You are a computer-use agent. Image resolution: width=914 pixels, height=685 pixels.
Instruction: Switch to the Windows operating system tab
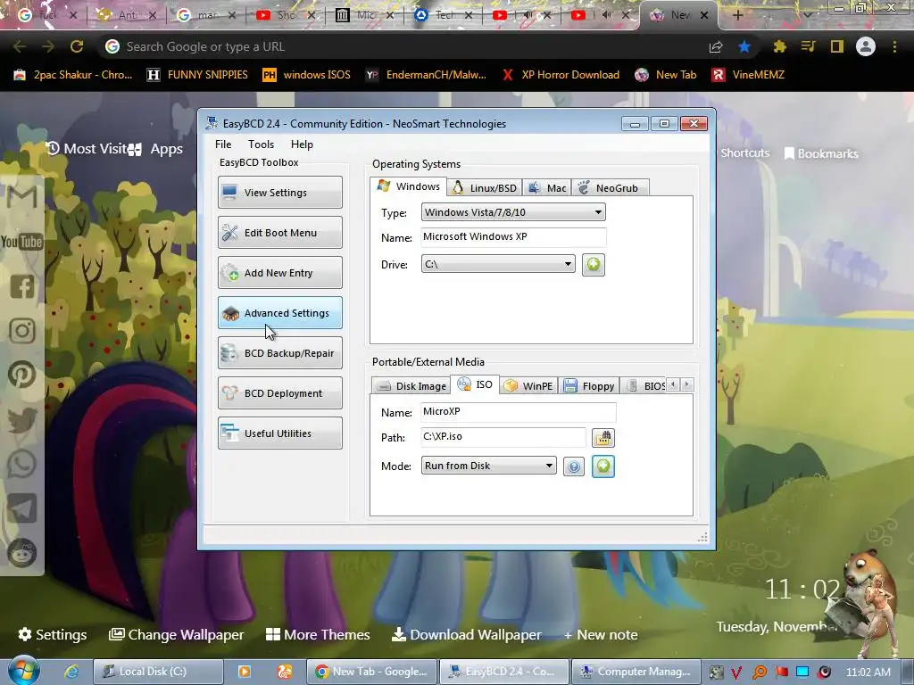[409, 186]
